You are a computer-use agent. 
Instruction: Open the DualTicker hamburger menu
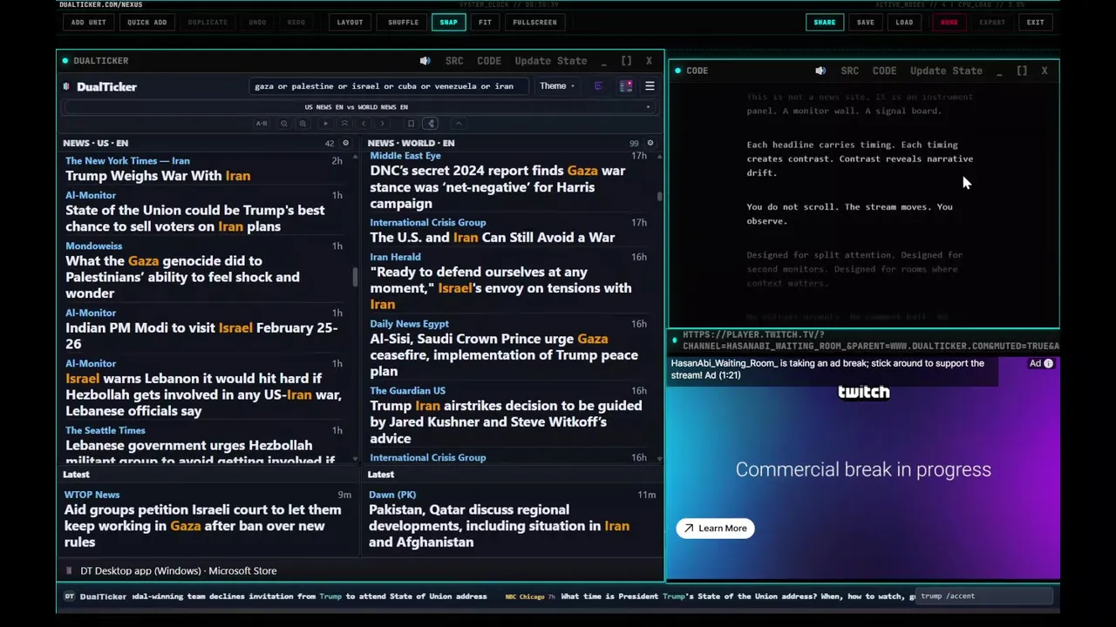650,86
